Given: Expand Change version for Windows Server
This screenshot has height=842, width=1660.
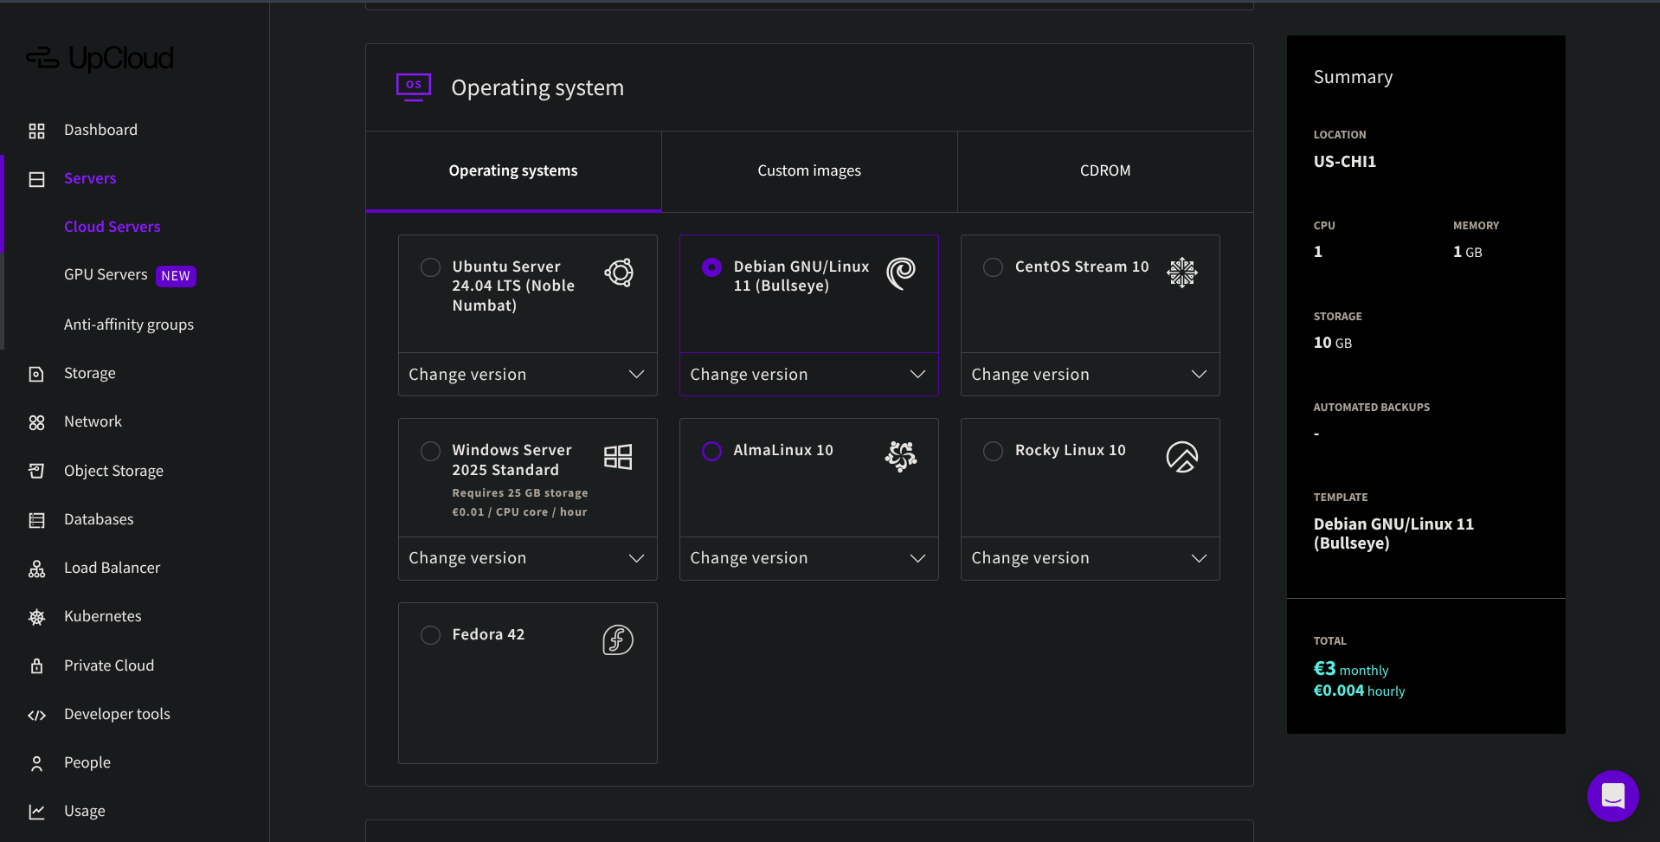Looking at the screenshot, I should click(x=527, y=558).
